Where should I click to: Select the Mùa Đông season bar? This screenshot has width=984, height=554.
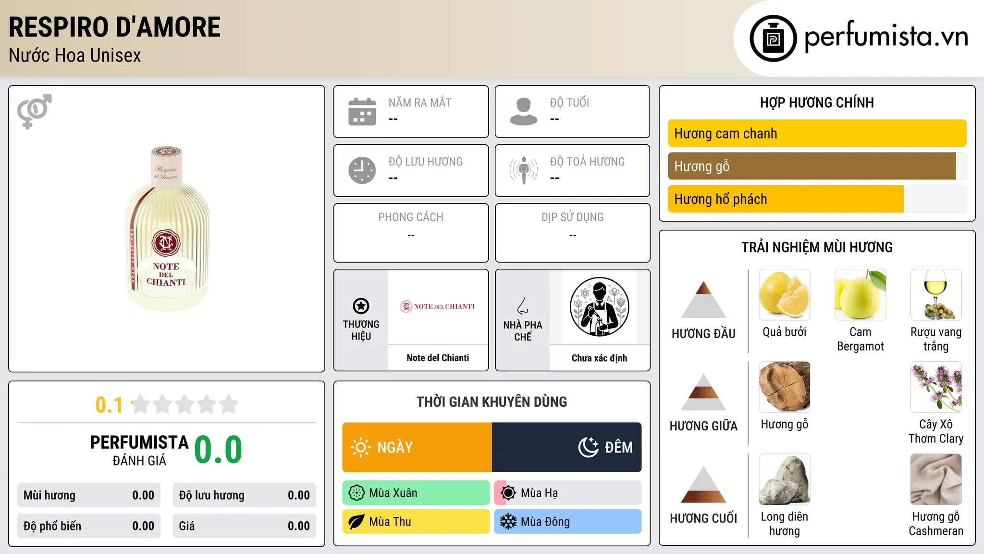pos(568,522)
